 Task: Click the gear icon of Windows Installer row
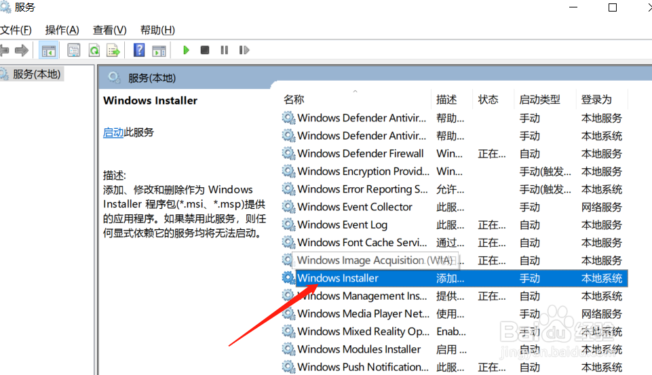[288, 278]
